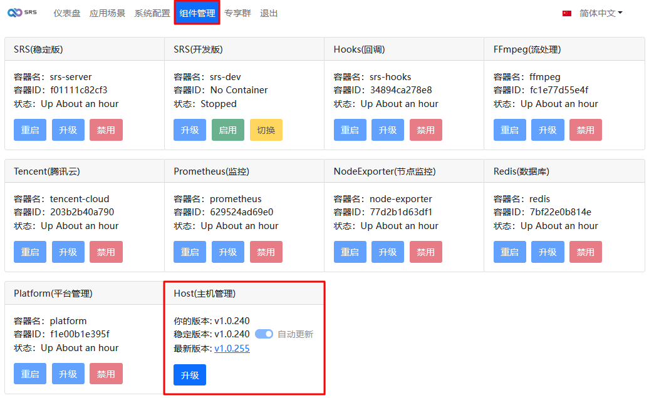Disable the NodeExporter(节点监控) component

coord(425,252)
